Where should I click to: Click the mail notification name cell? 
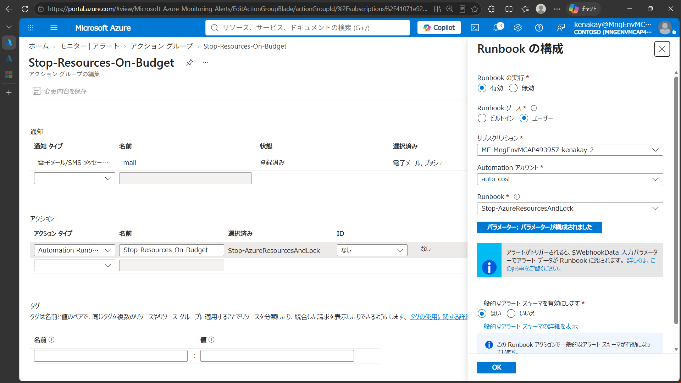129,163
